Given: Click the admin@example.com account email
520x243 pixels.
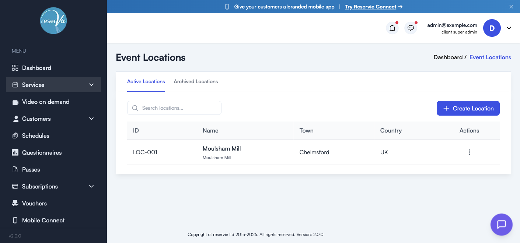Looking at the screenshot, I should [x=452, y=25].
